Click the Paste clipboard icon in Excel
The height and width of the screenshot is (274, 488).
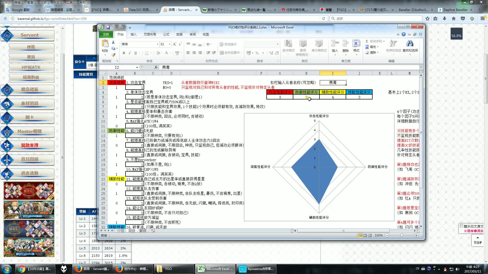tap(105, 44)
